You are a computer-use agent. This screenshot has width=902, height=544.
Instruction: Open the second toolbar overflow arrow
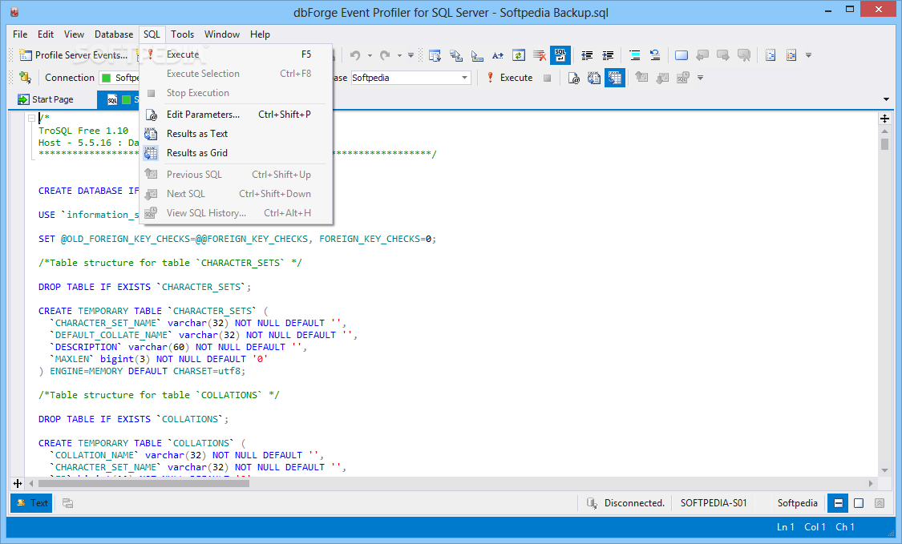700,79
